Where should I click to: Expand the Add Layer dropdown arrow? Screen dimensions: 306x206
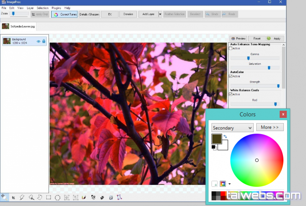[x=160, y=14]
